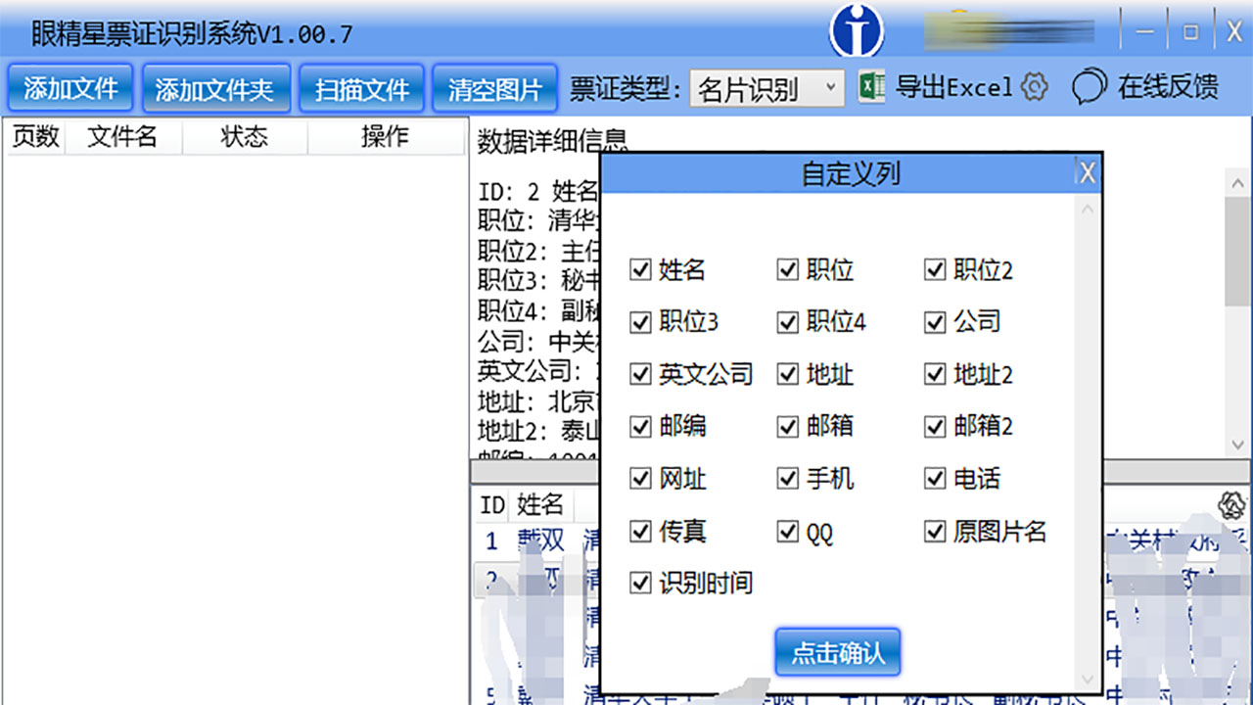Click the 清空图片 button
This screenshot has width=1253, height=705.
tap(494, 88)
